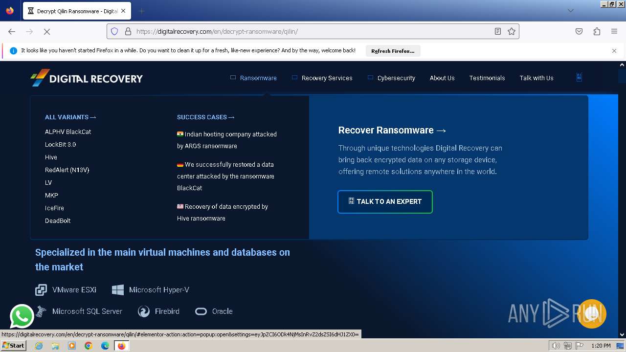
Task: Click the Oracle icon
Action: (x=201, y=311)
